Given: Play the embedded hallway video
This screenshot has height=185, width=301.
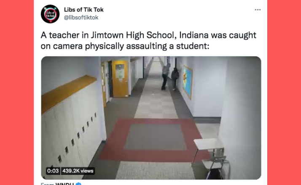Looking at the screenshot, I should point(151,118).
